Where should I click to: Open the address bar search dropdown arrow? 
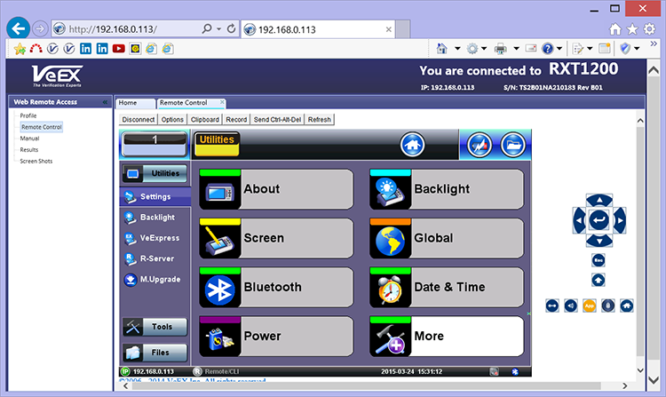[x=218, y=29]
